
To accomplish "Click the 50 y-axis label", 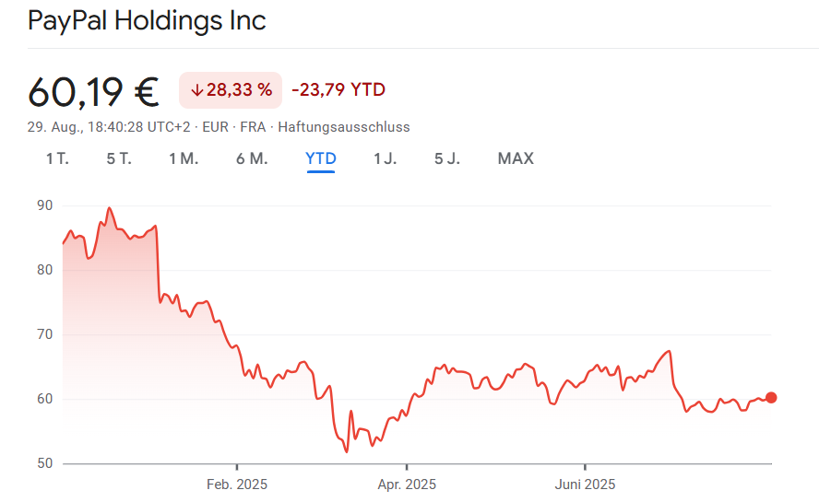I will 45,463.
